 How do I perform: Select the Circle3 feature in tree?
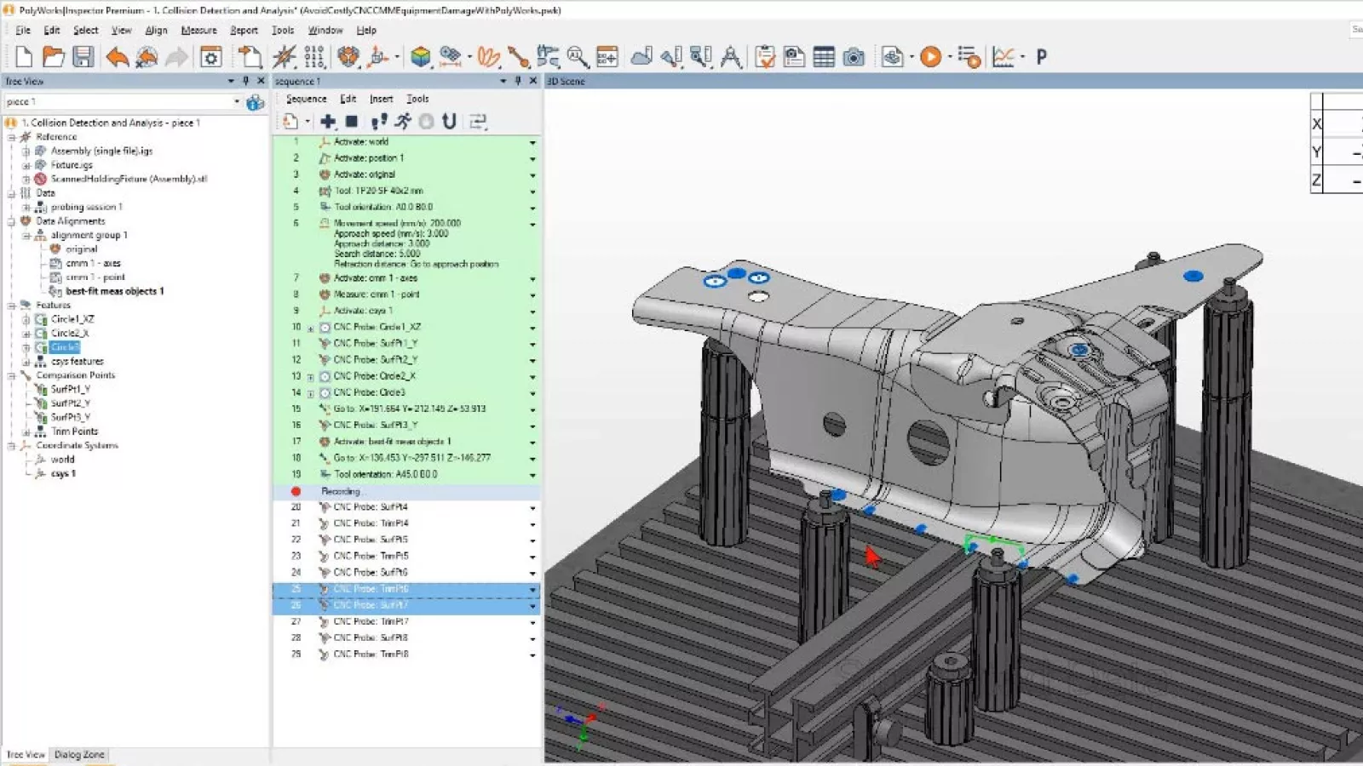point(64,347)
